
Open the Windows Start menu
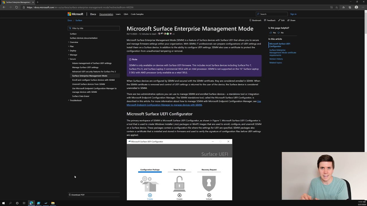pos(3,203)
